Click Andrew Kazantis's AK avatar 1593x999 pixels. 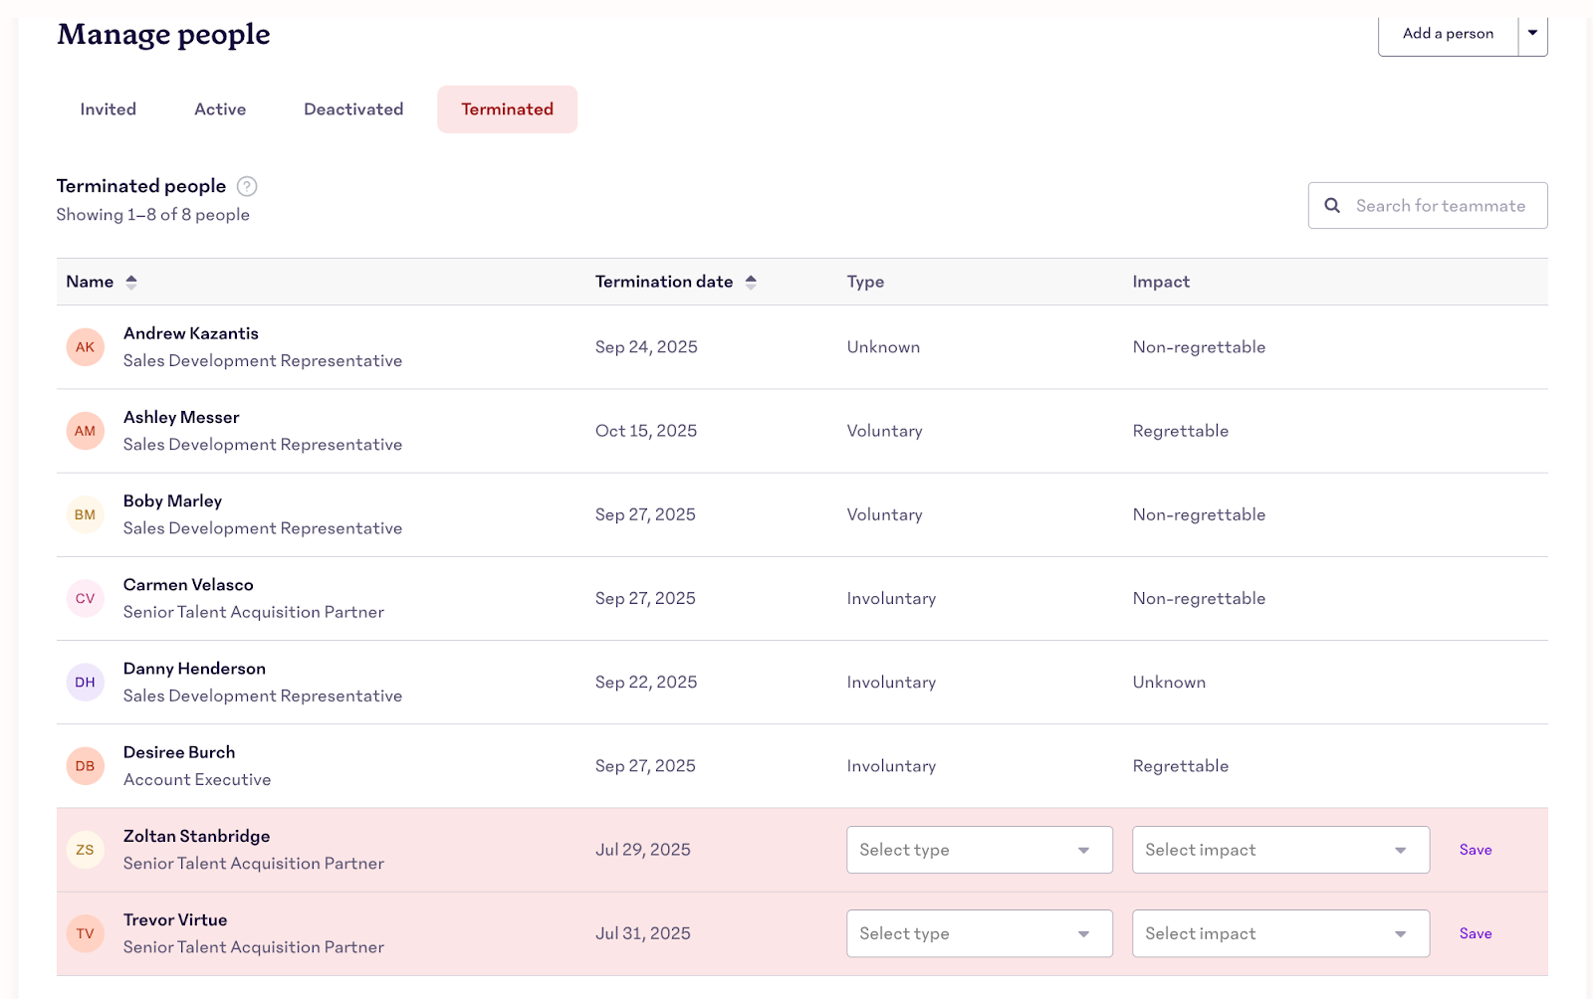point(85,347)
